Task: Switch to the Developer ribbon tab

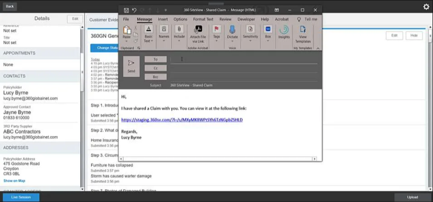Action: (246, 19)
